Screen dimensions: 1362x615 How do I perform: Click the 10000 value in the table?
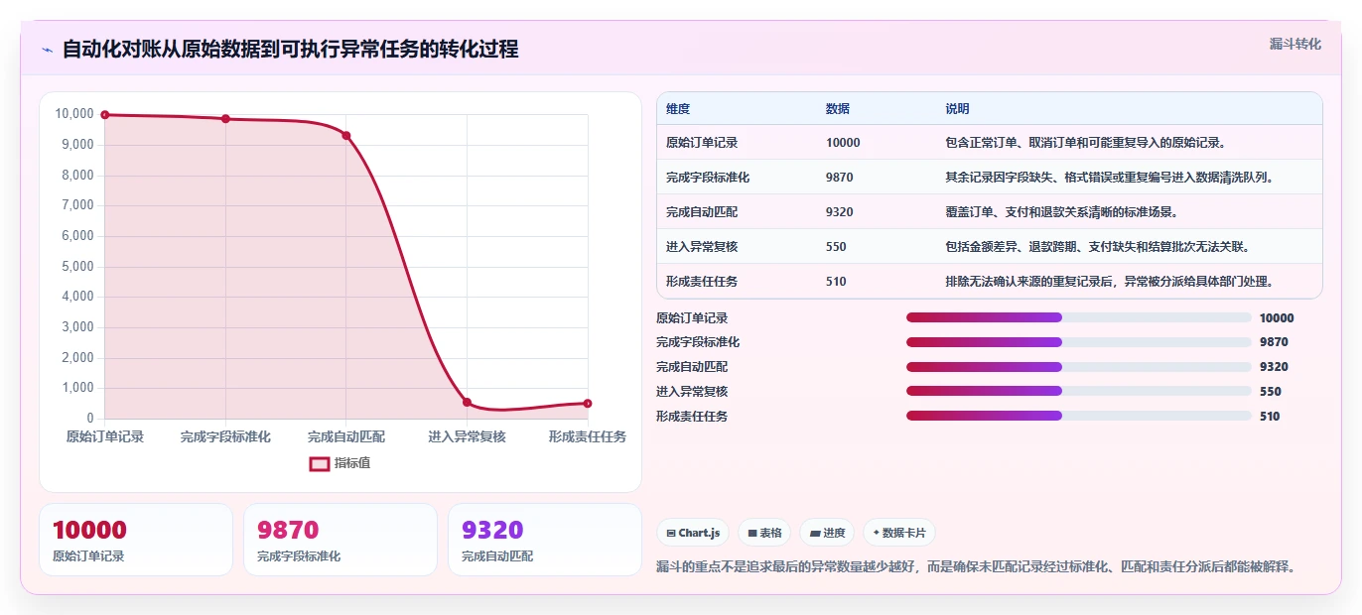[x=843, y=143]
